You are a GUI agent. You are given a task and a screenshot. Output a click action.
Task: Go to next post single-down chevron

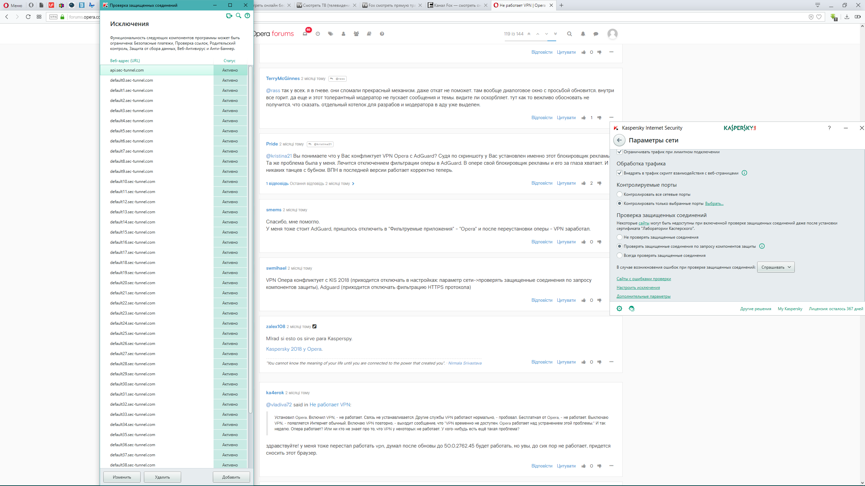(x=546, y=34)
